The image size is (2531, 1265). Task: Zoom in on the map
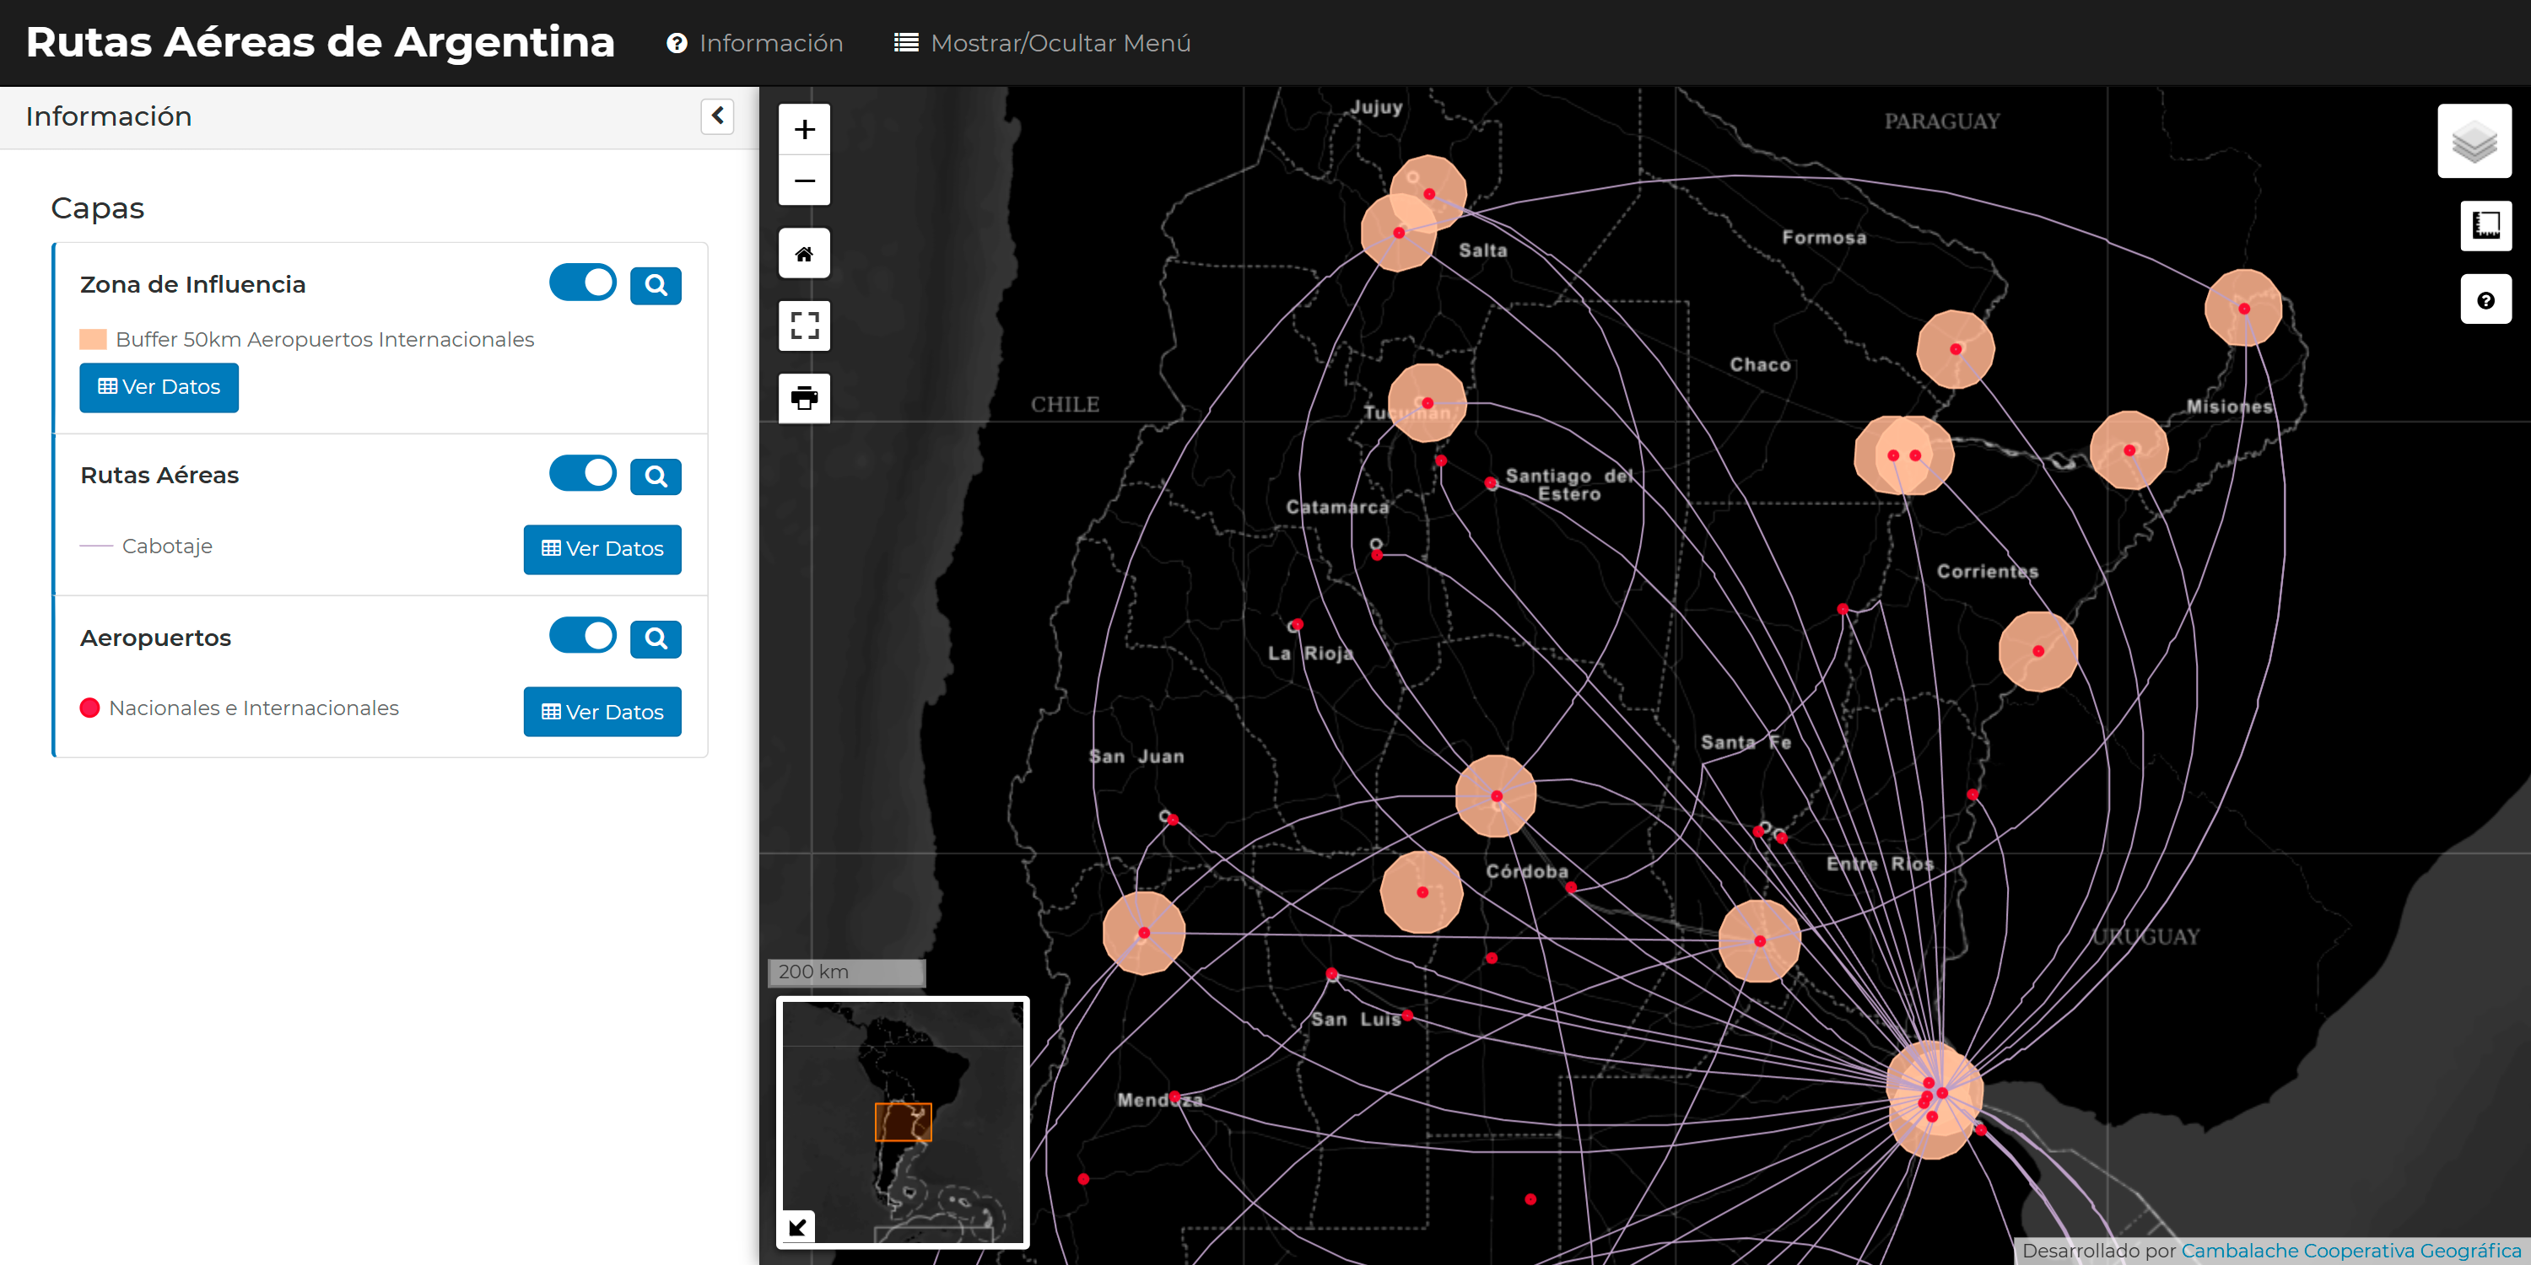coord(804,130)
